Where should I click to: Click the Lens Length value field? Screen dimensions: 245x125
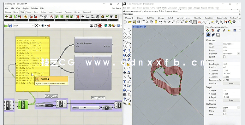231,64
